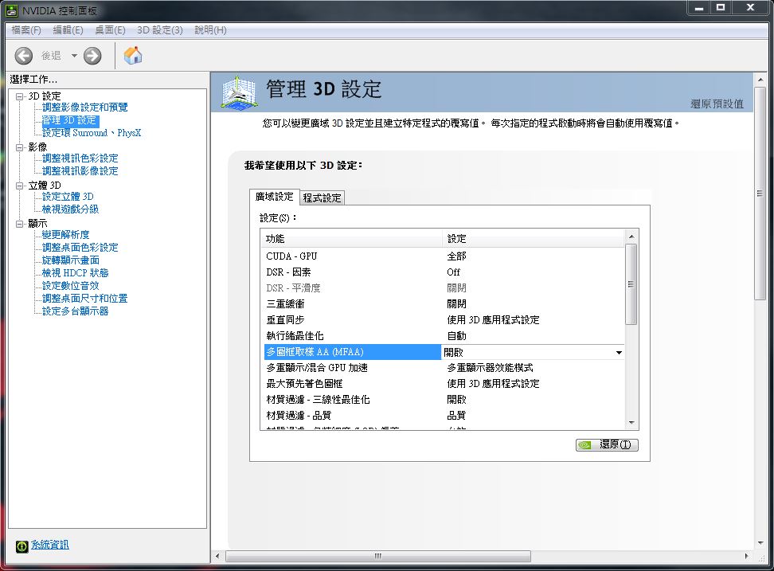The height and width of the screenshot is (571, 774).
Task: Select 設定環 Surround、PhysX
Action: click(92, 133)
